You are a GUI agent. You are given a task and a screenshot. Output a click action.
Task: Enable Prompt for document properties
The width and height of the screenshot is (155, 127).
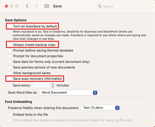pyautogui.click(x=10, y=56)
